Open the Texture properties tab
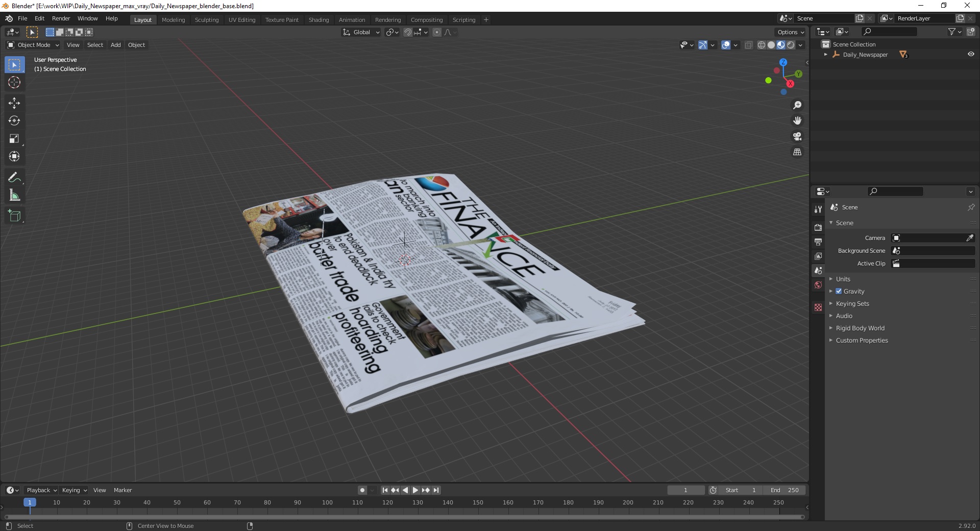Viewport: 980px width, 531px height. [x=818, y=307]
